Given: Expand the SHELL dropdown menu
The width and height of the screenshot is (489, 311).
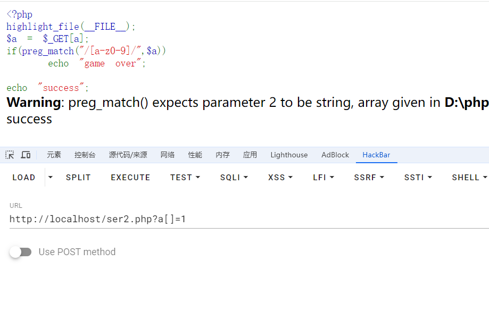Looking at the screenshot, I should pos(469,178).
